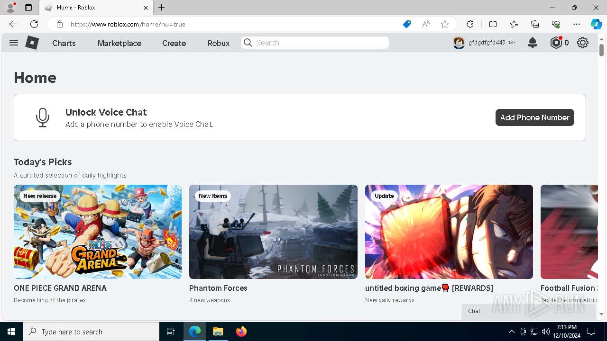Screen dimensions: 607x341
Task: Click the scrollbar down arrow
Action: [601, 314]
